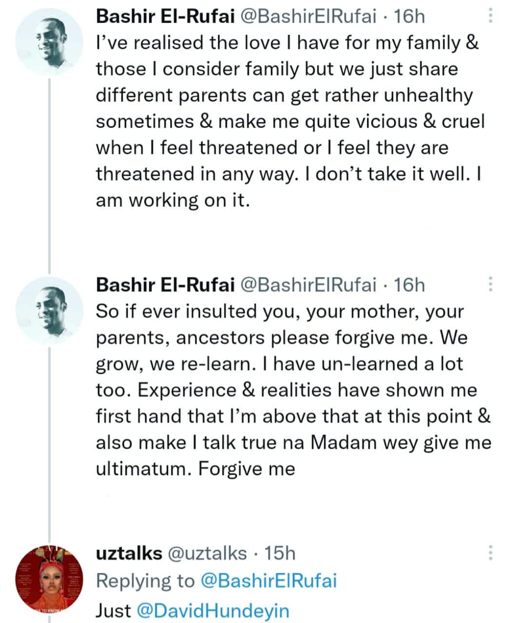Open second tweet's 16h timestamp
Screen dimensions: 516x623
409,285
